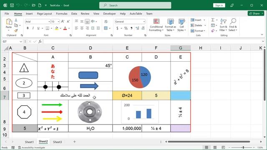This screenshot has height=150, width=267.
Task: Click the AutoSum sigma icon
Action: pos(213,20)
